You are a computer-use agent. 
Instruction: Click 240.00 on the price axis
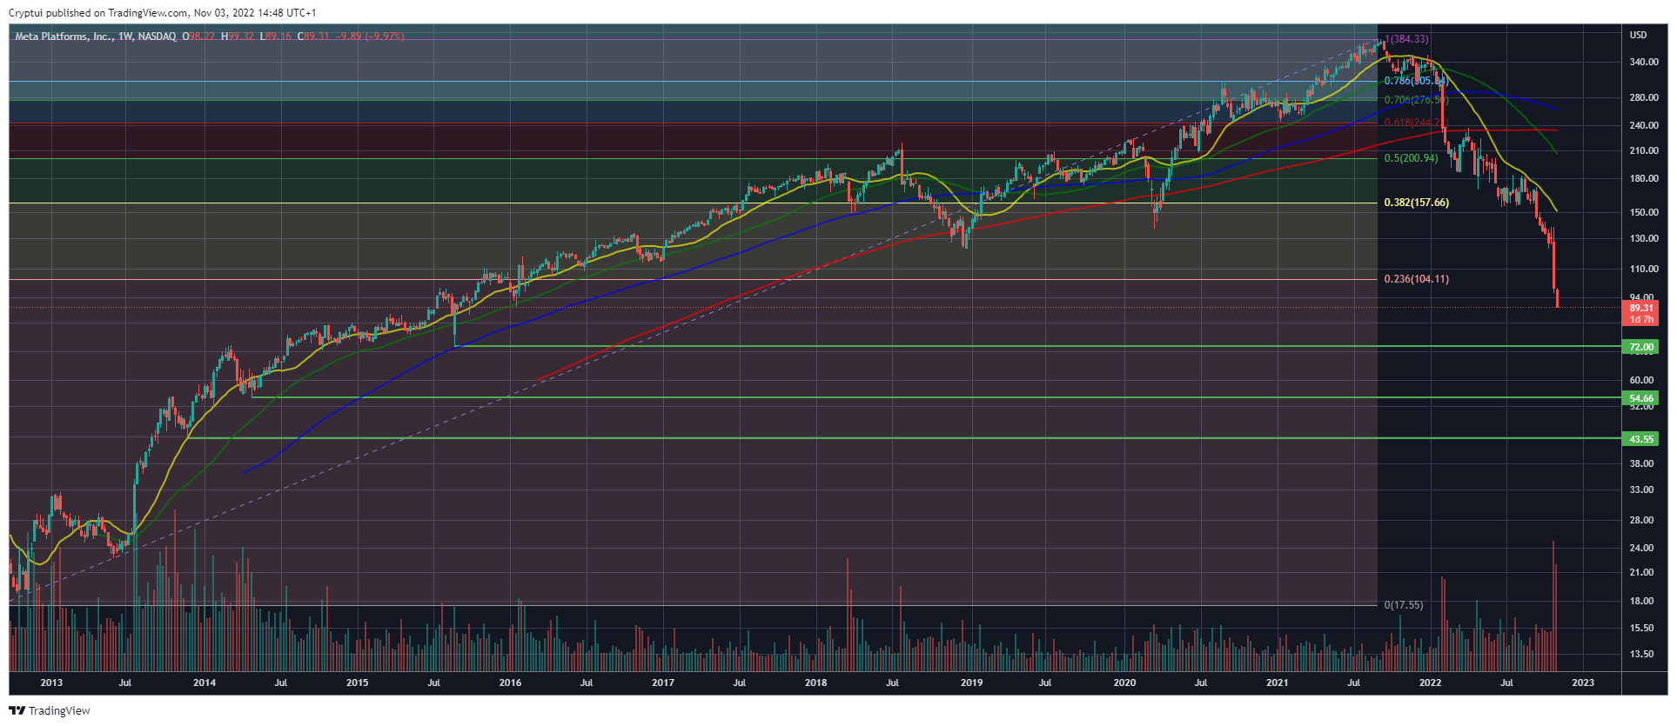(x=1643, y=125)
